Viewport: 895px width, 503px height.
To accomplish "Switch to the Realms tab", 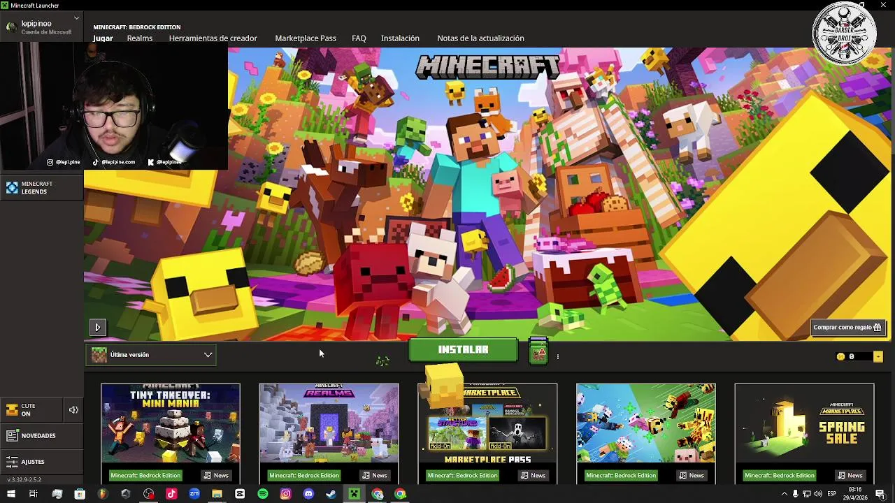I will coord(140,38).
